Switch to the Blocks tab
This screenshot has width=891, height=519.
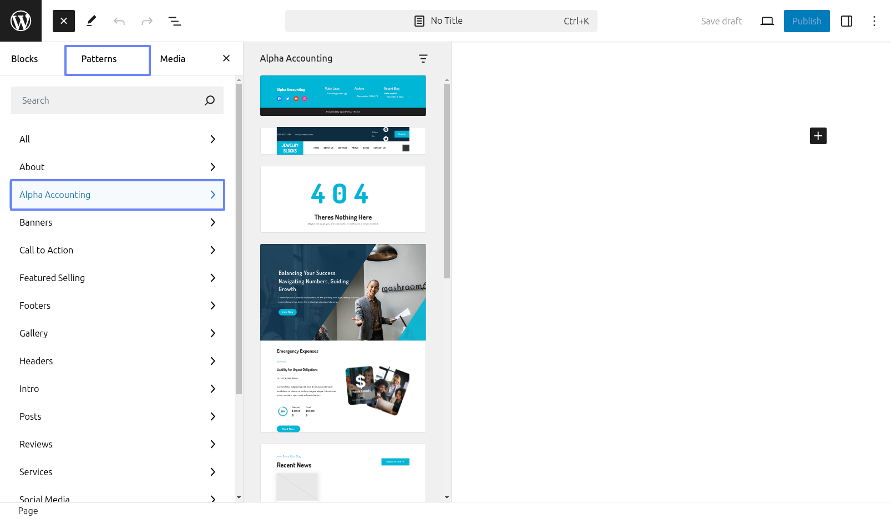click(x=24, y=59)
